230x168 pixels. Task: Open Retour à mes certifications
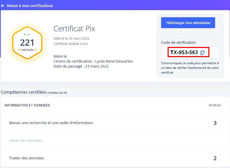click(x=27, y=5)
